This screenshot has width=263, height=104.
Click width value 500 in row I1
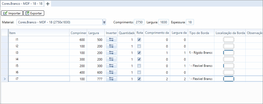click(x=96, y=40)
